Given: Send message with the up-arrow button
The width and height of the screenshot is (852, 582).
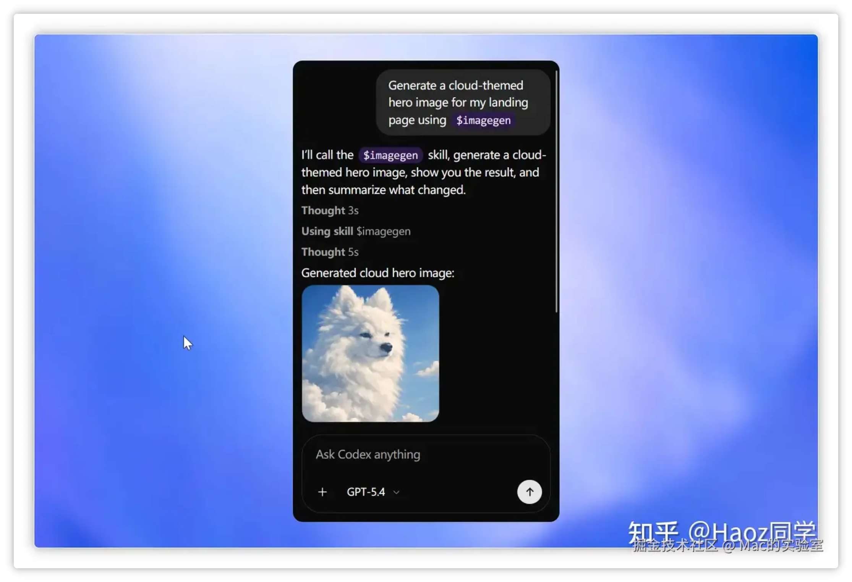Looking at the screenshot, I should 529,492.
